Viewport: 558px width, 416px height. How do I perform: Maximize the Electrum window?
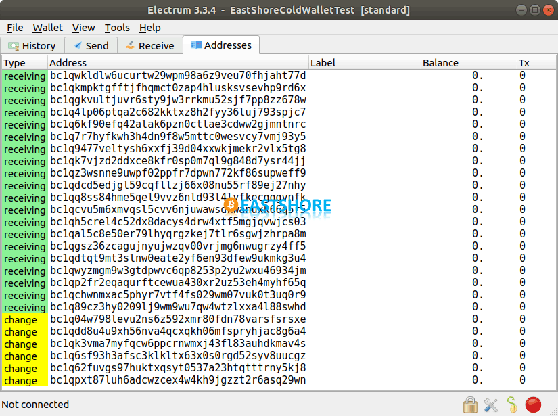[534, 10]
